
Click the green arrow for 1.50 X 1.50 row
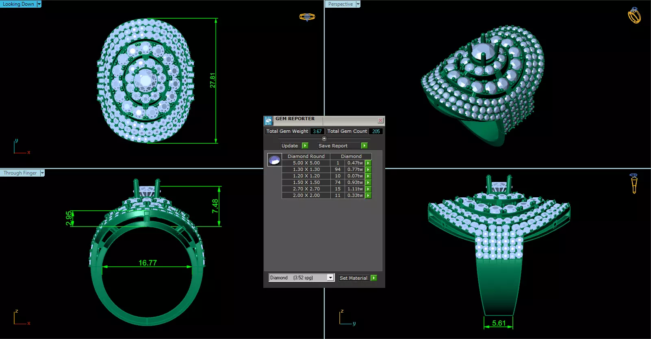tap(368, 183)
